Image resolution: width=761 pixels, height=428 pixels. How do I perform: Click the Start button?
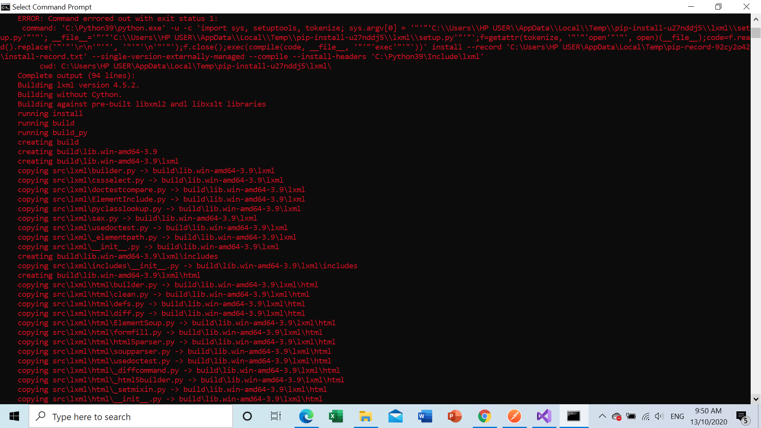(x=14, y=416)
